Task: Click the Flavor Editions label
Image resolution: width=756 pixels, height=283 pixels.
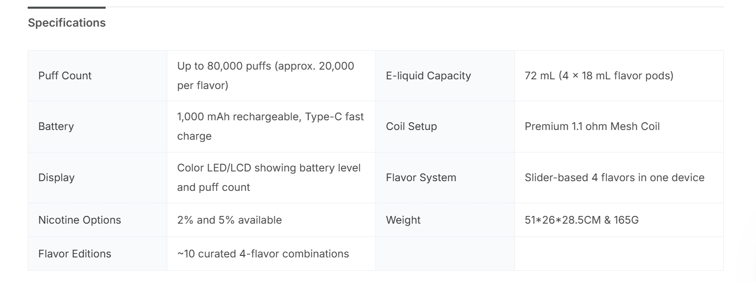Action: tap(74, 254)
